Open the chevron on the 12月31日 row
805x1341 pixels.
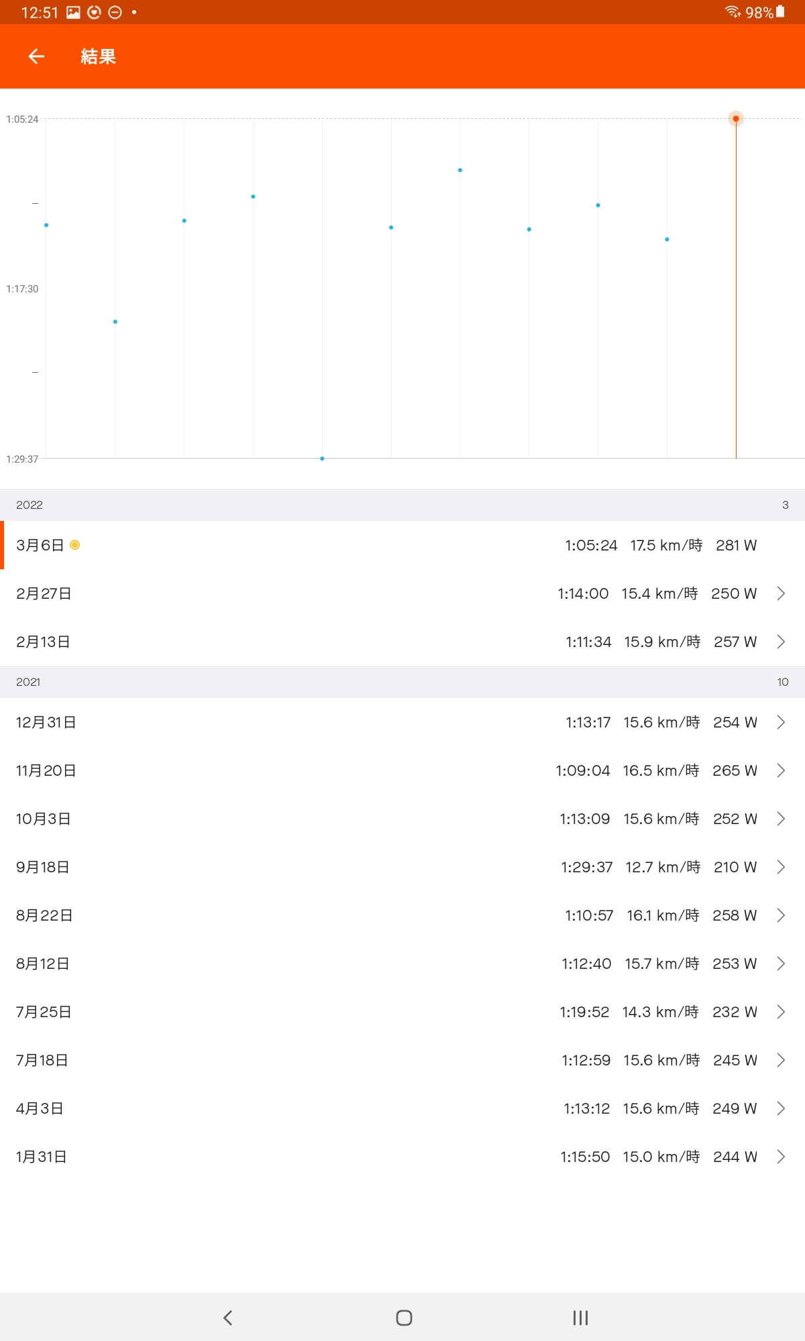781,722
